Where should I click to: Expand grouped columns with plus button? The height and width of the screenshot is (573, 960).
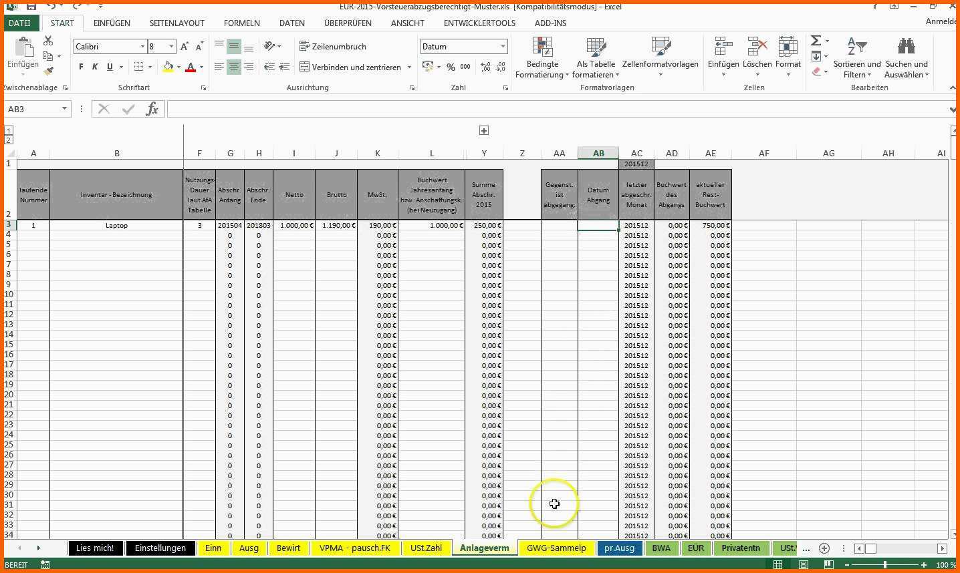point(484,130)
